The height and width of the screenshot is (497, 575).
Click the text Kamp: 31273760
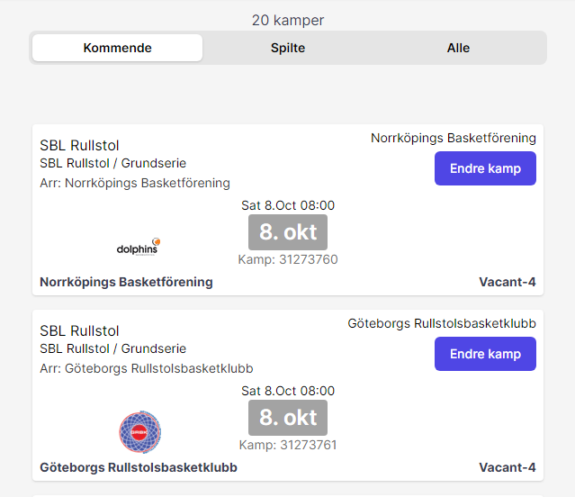[x=288, y=259]
